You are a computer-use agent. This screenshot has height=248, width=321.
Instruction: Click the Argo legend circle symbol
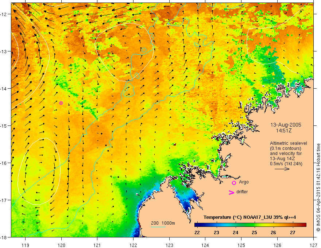coord(234,183)
